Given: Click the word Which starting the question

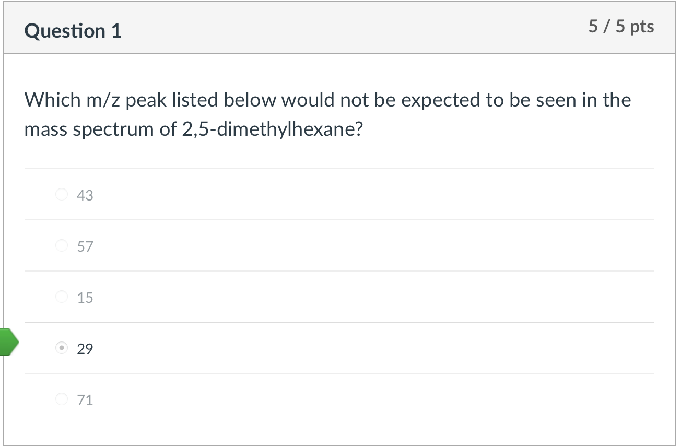Looking at the screenshot, I should (x=52, y=100).
